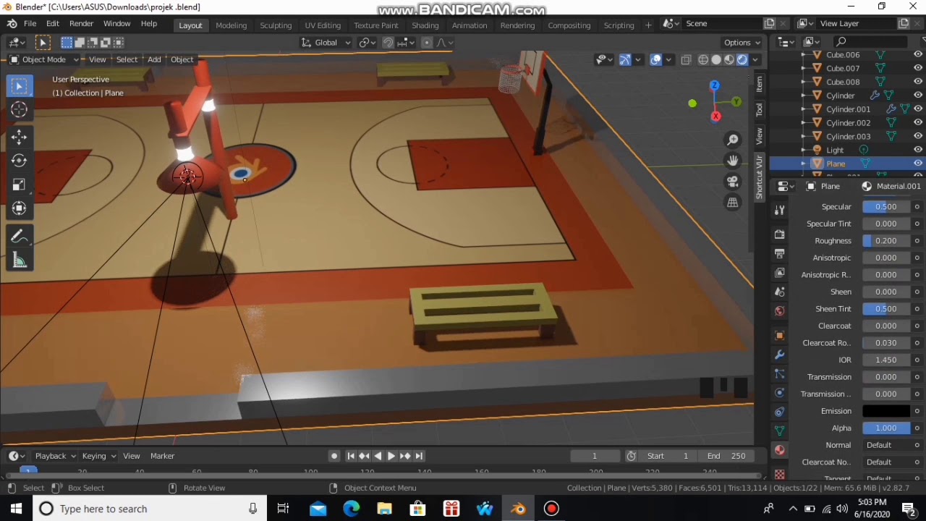
Task: Click the Windows taskbar search box
Action: (148, 509)
